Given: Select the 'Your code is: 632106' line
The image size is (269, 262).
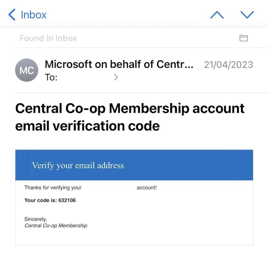Looking at the screenshot, I should click(x=50, y=200).
